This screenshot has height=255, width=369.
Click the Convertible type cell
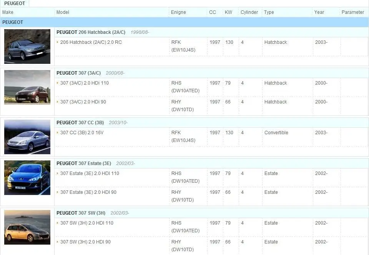(276, 133)
